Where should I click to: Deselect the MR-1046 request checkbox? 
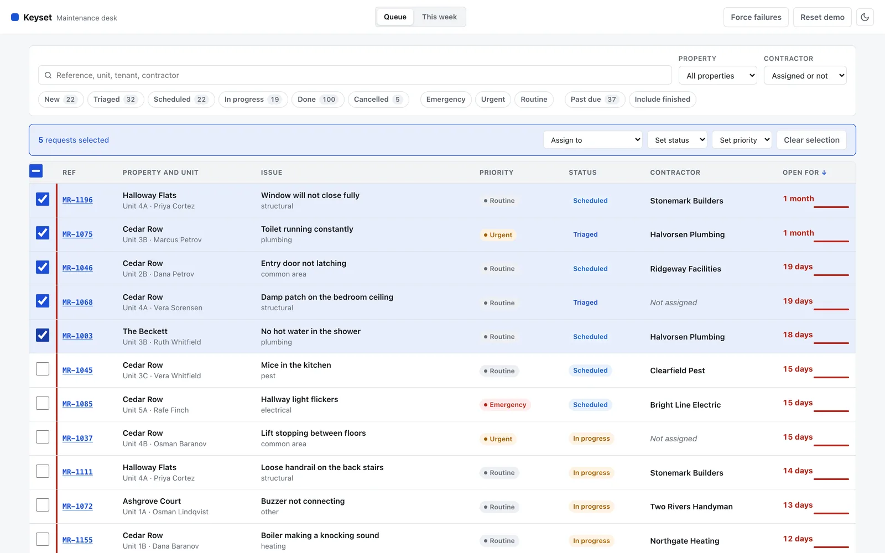click(43, 267)
